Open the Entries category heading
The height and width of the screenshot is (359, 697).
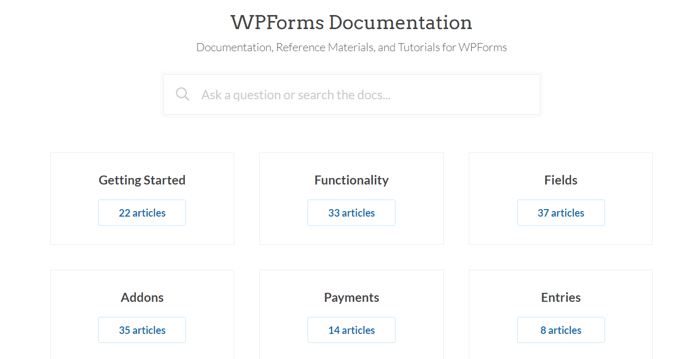561,297
